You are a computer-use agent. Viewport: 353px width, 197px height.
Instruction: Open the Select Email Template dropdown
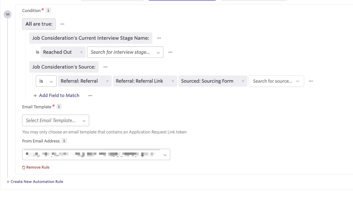coord(56,120)
